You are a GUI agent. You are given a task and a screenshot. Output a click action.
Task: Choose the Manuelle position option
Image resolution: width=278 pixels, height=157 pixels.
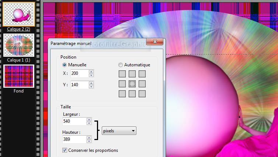(65, 64)
